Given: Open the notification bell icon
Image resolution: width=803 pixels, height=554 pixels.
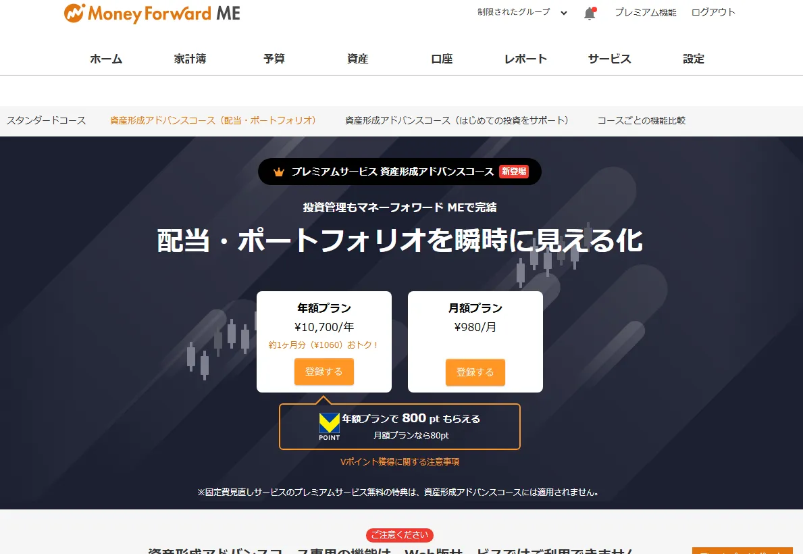Looking at the screenshot, I should (590, 14).
